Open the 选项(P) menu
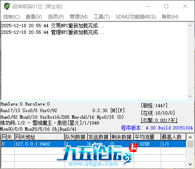 [56, 17]
